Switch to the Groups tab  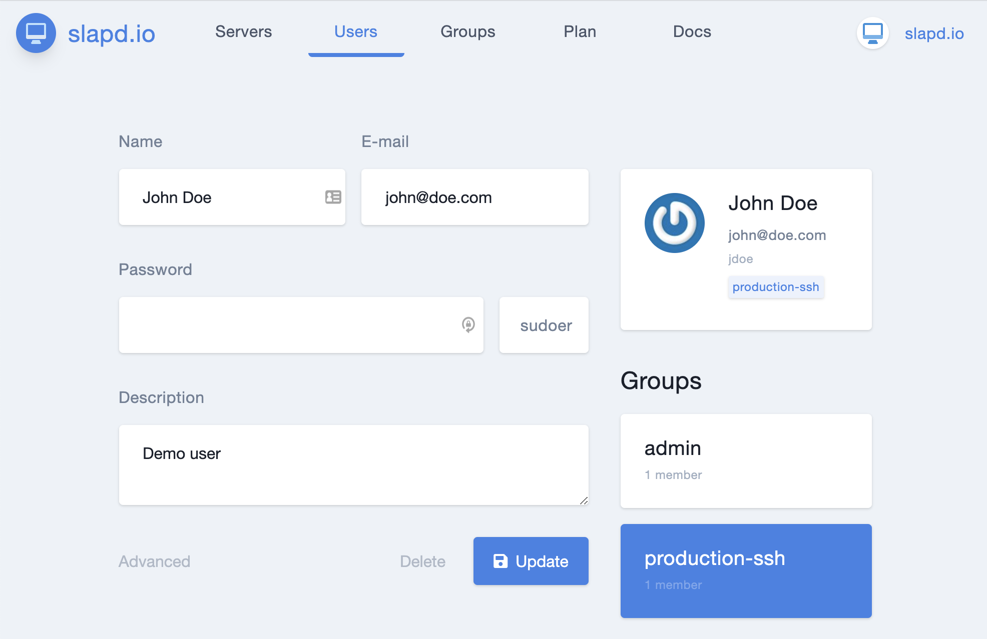coord(467,31)
